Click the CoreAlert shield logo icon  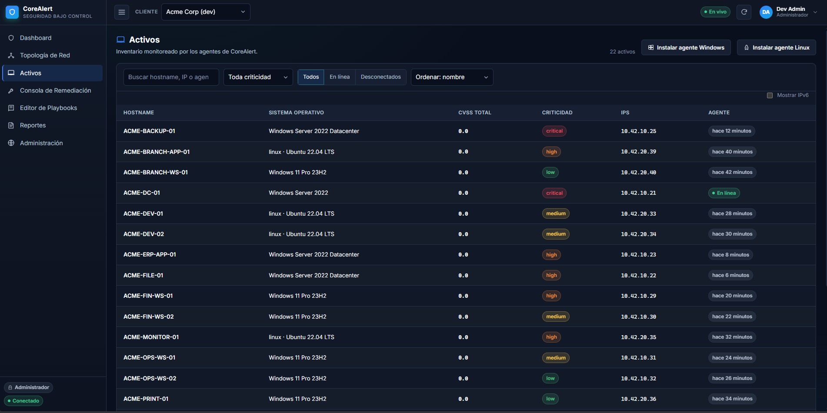tap(12, 12)
